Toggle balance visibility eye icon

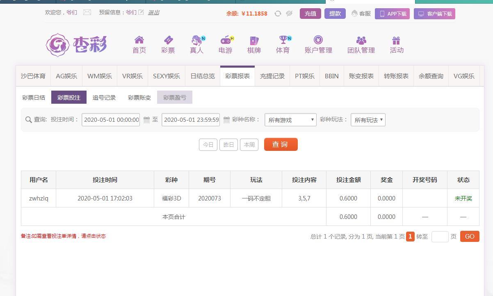pos(289,14)
